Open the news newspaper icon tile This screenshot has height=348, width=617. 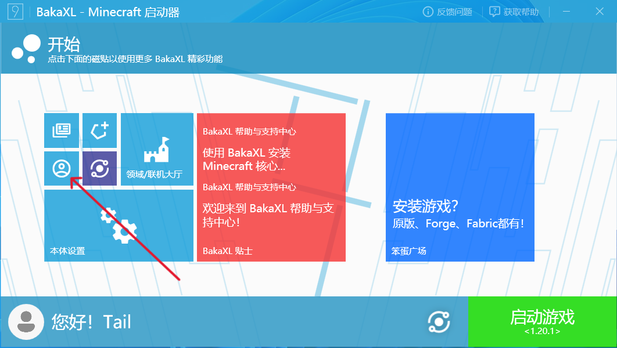(62, 130)
